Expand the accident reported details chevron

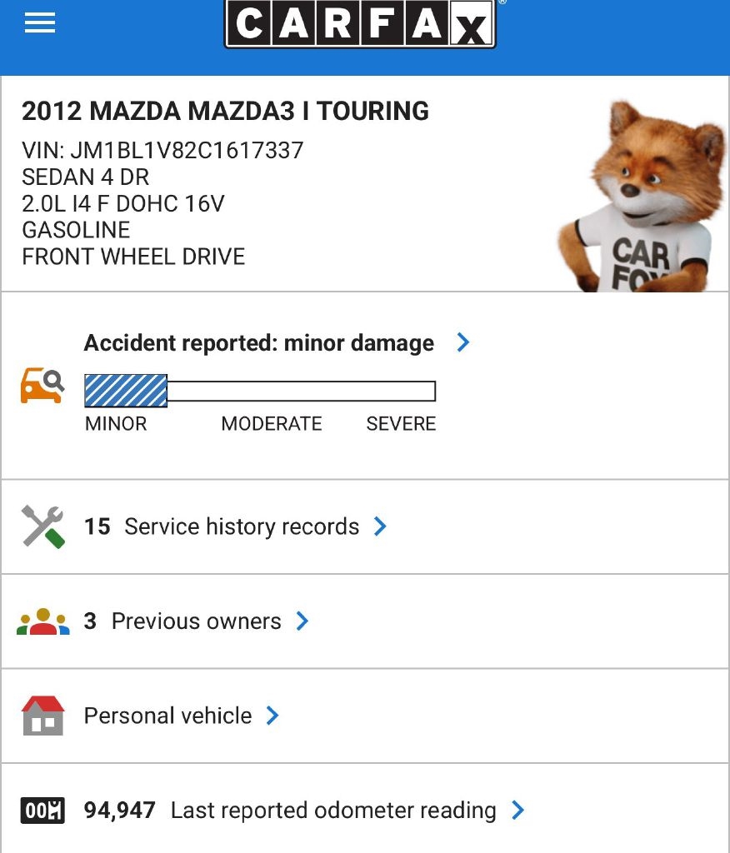coord(463,342)
